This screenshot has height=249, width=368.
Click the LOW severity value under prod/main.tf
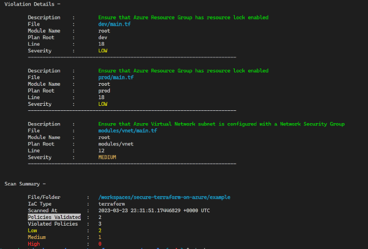103,104
